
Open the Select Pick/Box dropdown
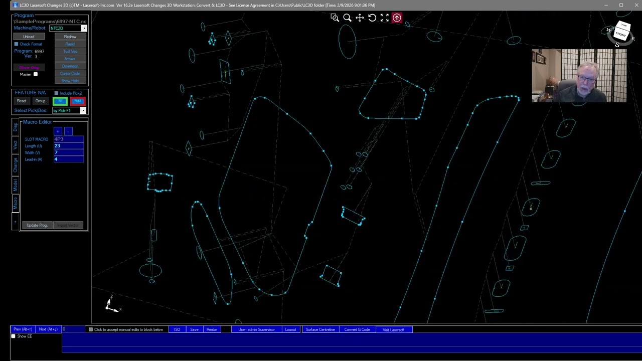pyautogui.click(x=83, y=110)
